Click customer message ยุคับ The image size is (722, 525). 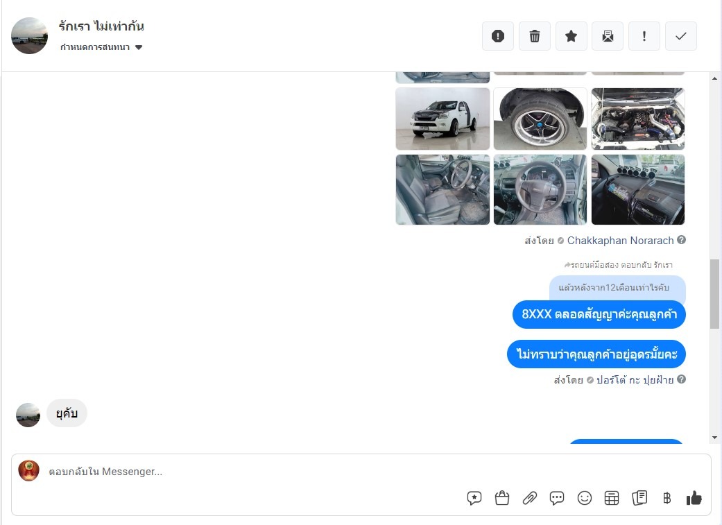(x=67, y=413)
